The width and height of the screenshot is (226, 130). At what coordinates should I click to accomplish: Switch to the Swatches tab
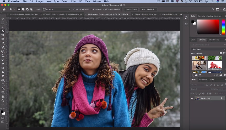tap(202, 16)
